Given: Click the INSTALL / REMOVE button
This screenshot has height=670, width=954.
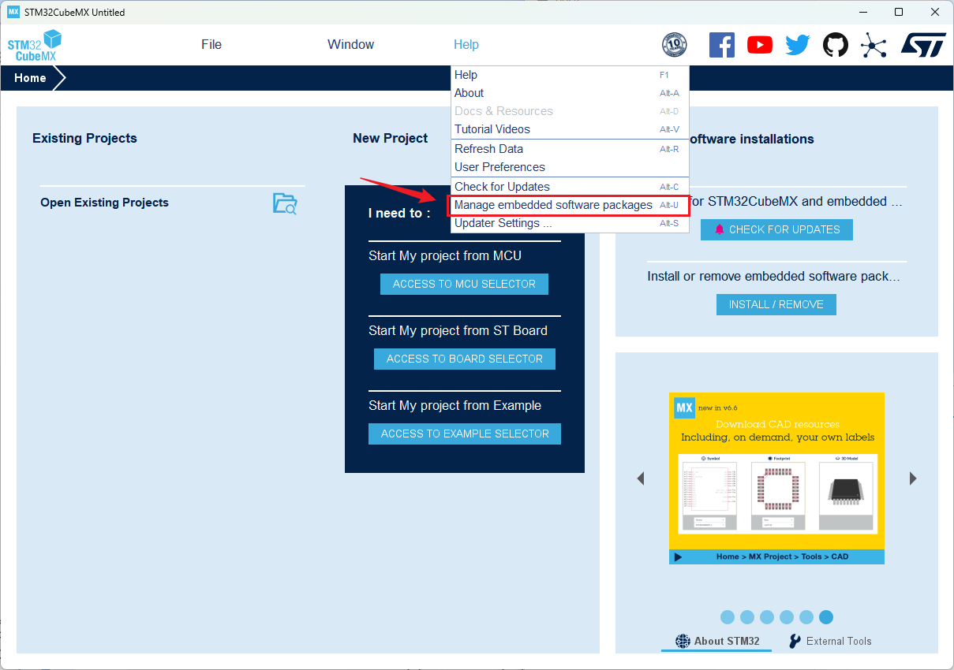Looking at the screenshot, I should click(776, 304).
